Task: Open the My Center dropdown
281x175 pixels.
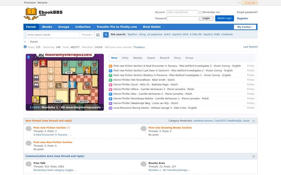Action: point(245,27)
